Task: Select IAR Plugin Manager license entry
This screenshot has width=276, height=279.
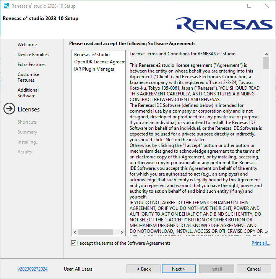Action: point(94,69)
